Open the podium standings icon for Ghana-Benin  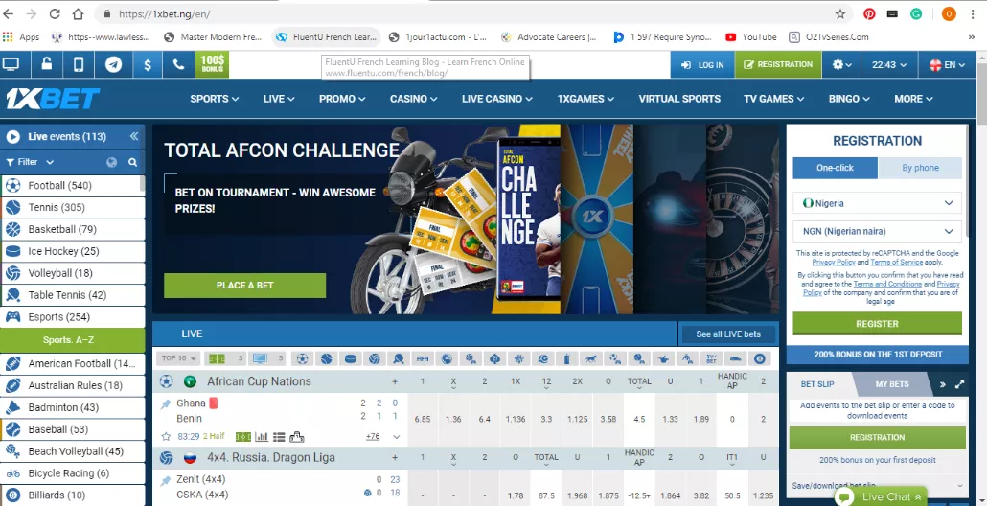point(296,436)
